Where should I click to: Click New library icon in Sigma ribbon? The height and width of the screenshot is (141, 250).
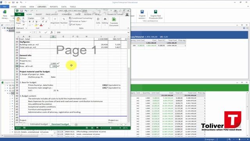click(5, 14)
